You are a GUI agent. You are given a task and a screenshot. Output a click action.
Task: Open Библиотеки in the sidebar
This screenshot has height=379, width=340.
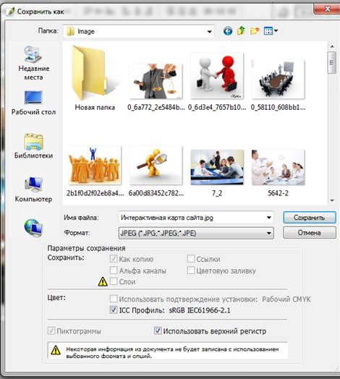(x=33, y=146)
